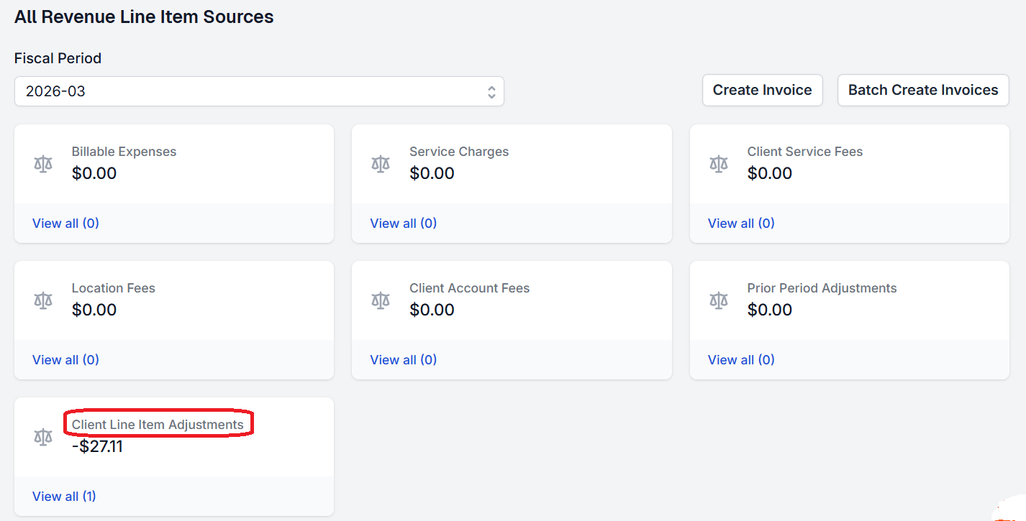Open View all link under Billable Expenses
Screen dimensions: 1026x521
click(65, 223)
